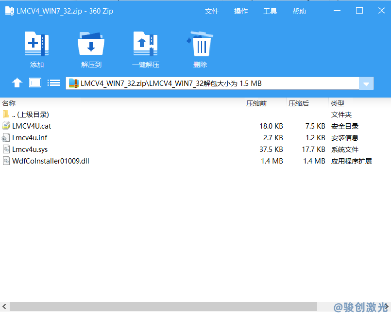The height and width of the screenshot is (314, 391).
Task: Click the 安装信息 type cell
Action: tap(345, 138)
